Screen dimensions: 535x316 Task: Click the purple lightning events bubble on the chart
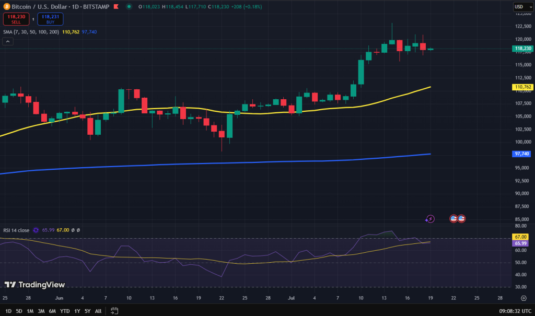click(x=429, y=218)
